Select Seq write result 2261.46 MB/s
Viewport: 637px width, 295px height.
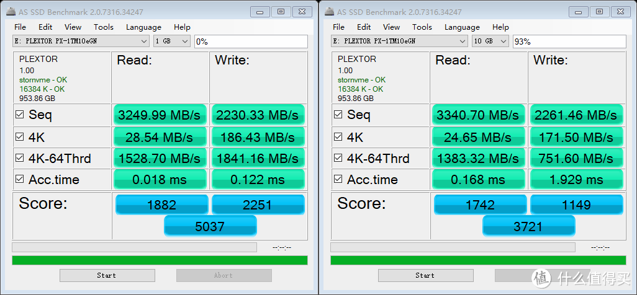pos(576,115)
